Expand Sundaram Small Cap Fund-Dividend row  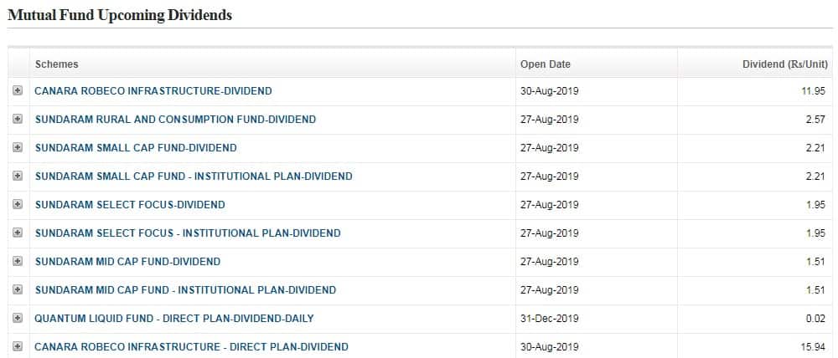[18, 148]
